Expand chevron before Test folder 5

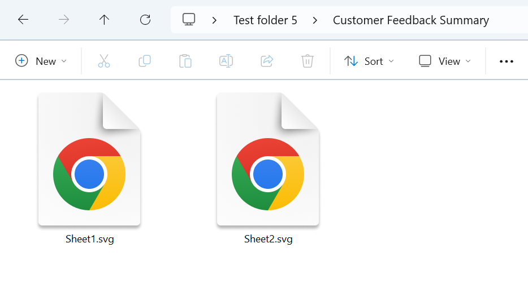point(214,20)
